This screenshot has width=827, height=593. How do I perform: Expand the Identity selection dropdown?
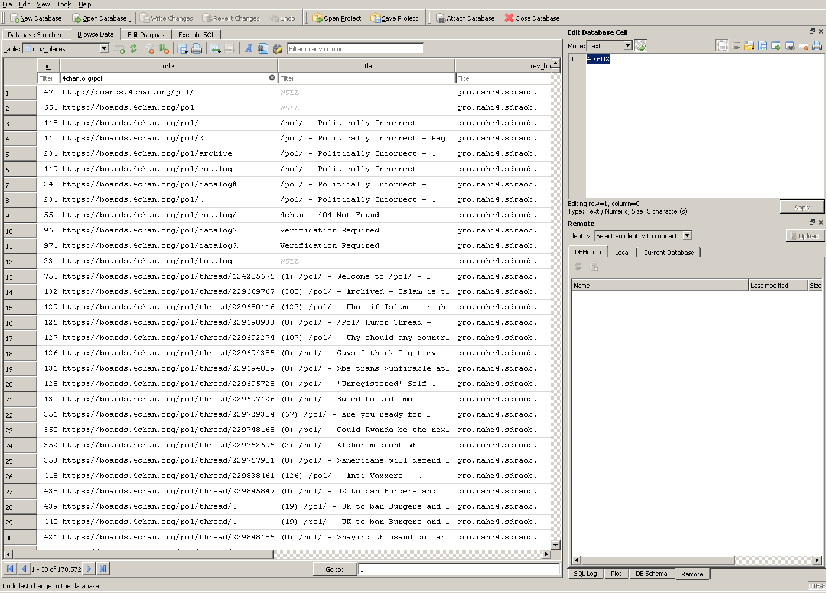pos(687,235)
